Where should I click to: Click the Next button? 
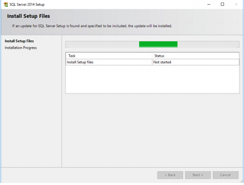coord(198,175)
